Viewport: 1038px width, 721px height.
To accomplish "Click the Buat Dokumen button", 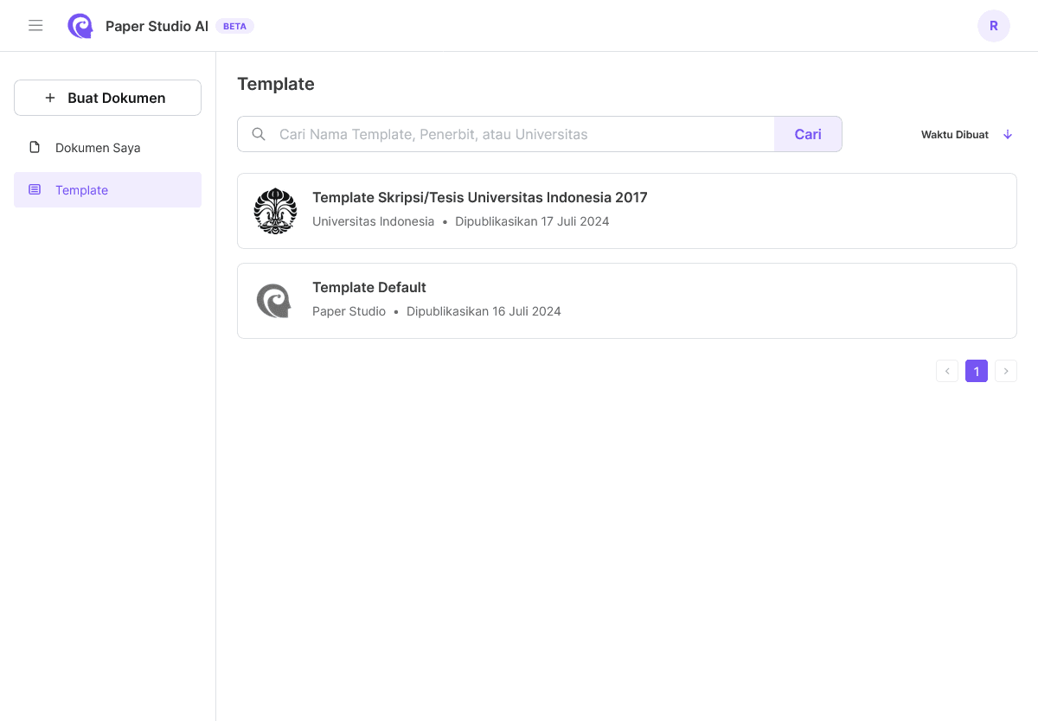I will [107, 98].
